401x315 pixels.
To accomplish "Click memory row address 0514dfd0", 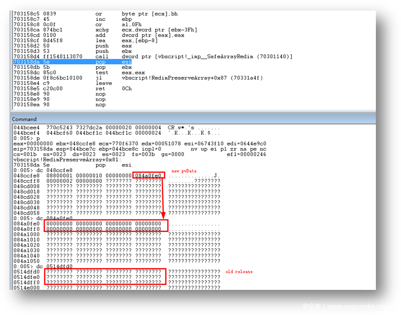I will click(26, 272).
